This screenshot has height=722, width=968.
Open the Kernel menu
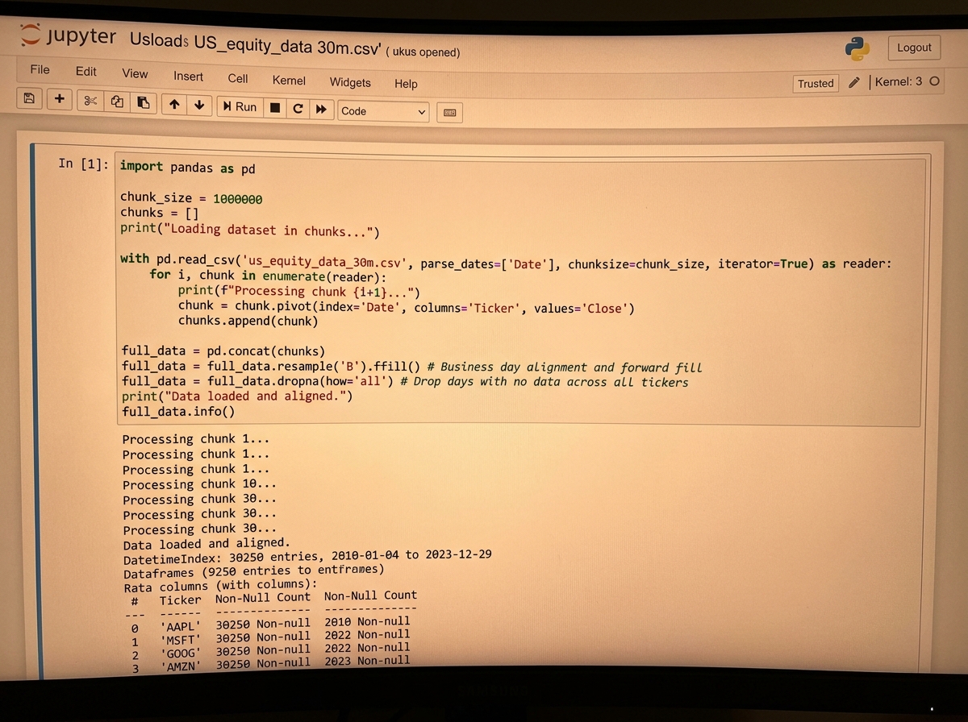[289, 81]
